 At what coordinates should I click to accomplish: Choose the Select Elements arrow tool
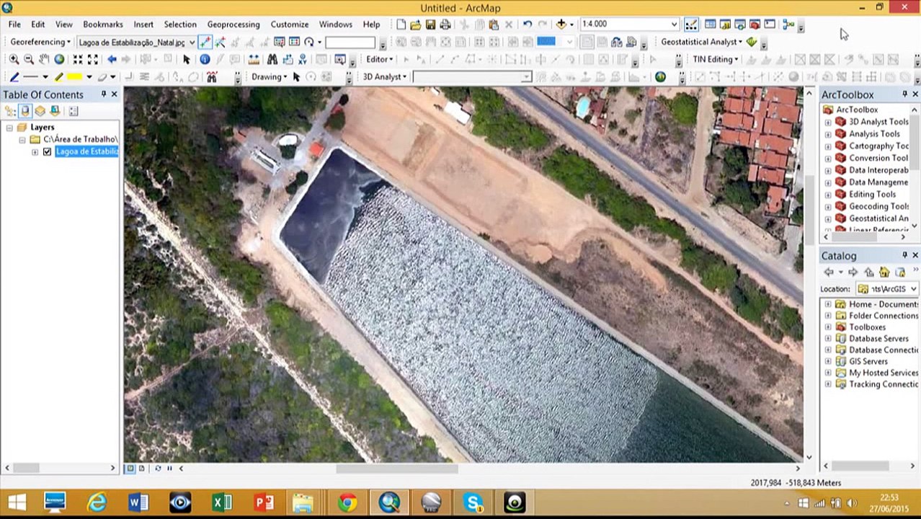tap(186, 59)
